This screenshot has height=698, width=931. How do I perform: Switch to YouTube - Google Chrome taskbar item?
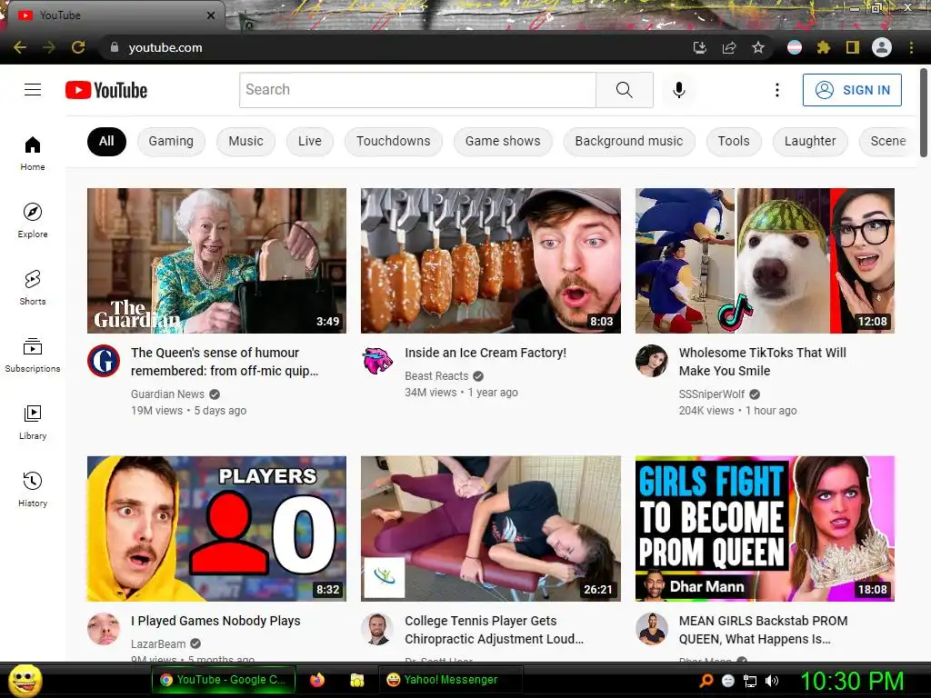point(223,680)
